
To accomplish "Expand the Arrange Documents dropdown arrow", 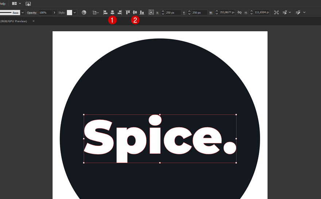I will pyautogui.click(x=20, y=4).
